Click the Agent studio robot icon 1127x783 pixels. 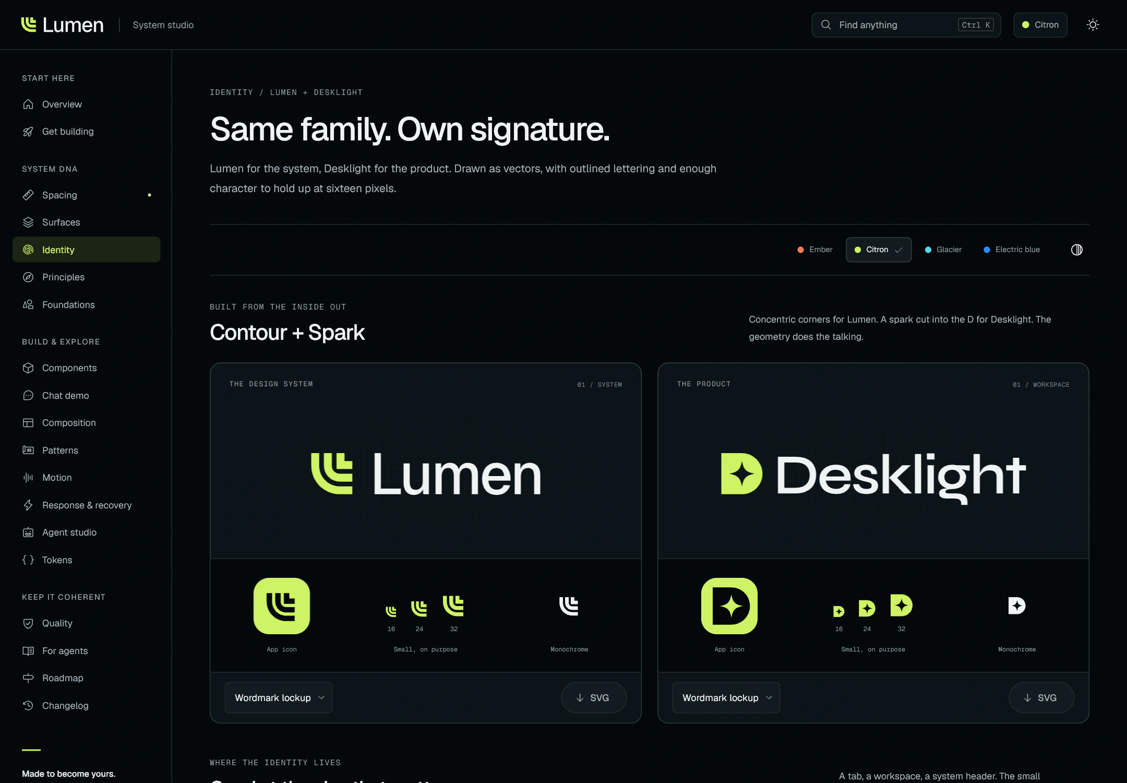pos(28,532)
